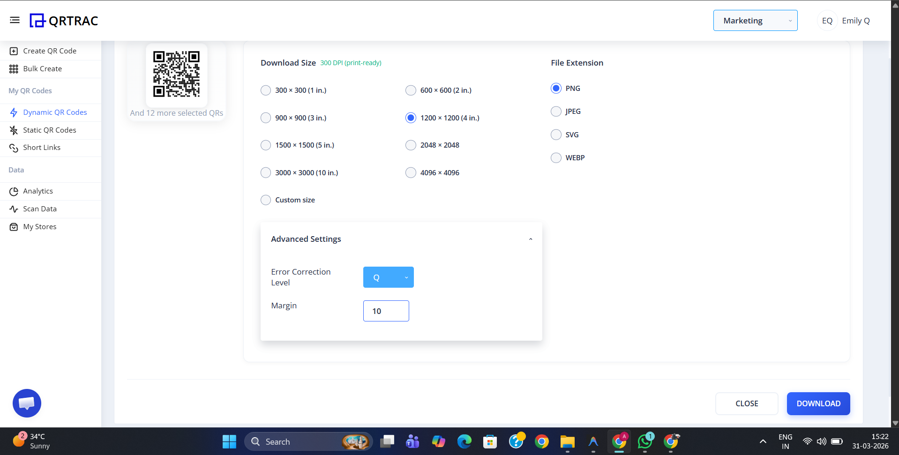The height and width of the screenshot is (455, 899).
Task: Edit the Margin value field
Action: click(386, 311)
